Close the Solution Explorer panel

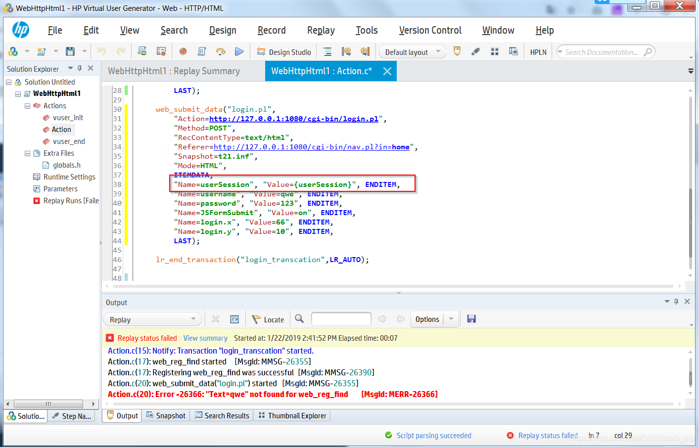[91, 68]
